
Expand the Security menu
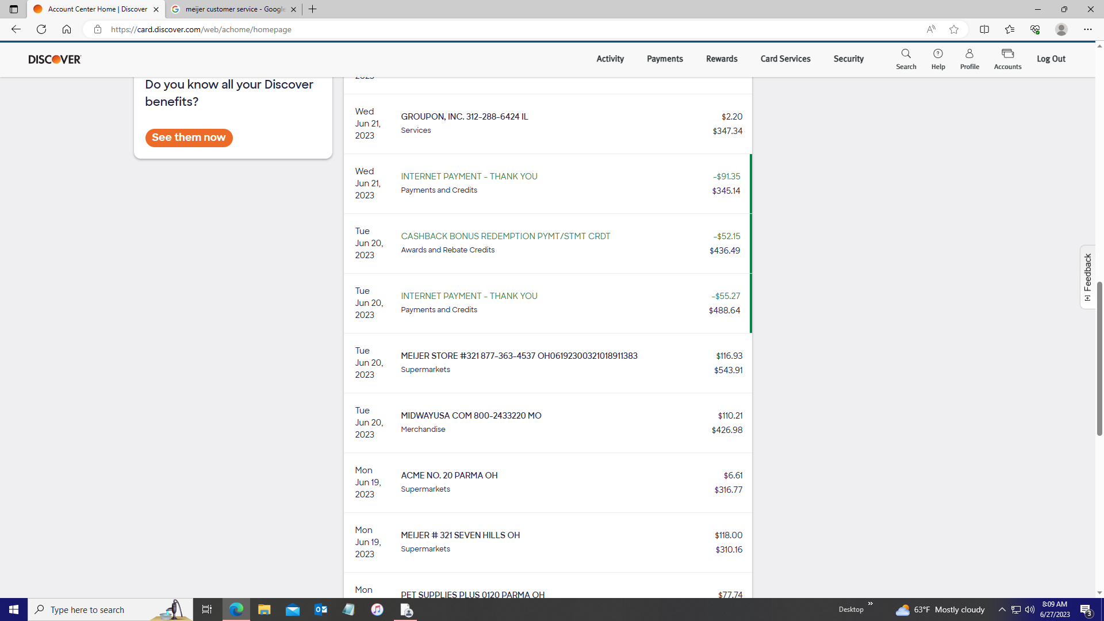(x=848, y=59)
